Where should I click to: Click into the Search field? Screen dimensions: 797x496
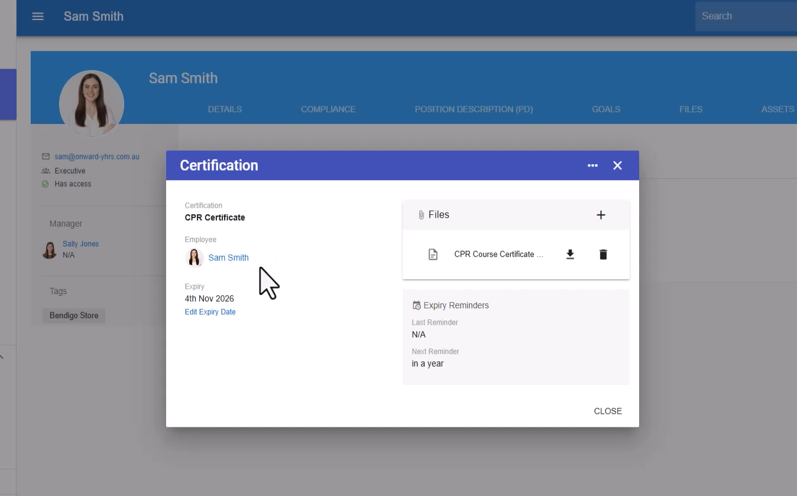coord(746,16)
